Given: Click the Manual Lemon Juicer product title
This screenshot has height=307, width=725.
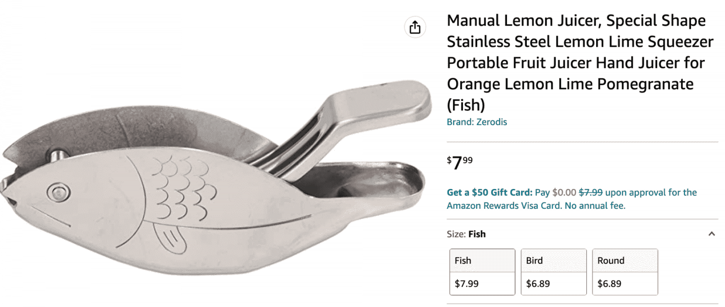Looking at the screenshot, I should point(576,63).
